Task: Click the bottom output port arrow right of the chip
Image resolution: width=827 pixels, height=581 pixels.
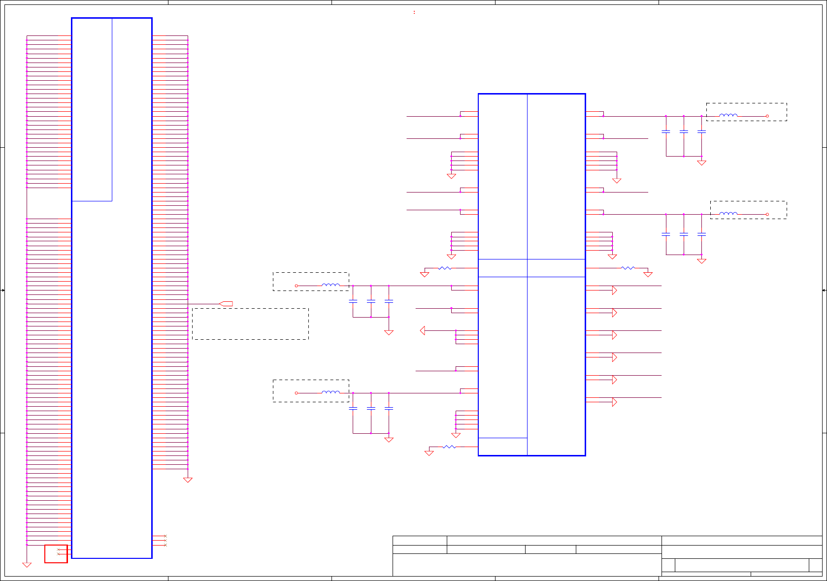Action: point(615,402)
